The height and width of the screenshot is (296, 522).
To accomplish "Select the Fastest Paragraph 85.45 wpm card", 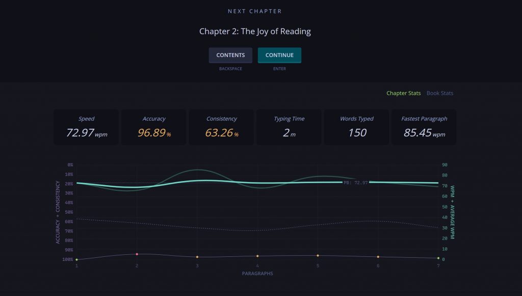I will (424, 127).
